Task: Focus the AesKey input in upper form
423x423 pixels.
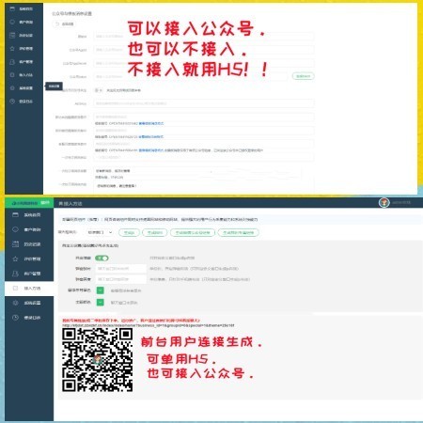Action: 204,103
